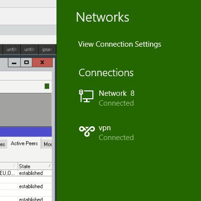Viewport: 201px width, 201px height.
Task: Minimize the inner peers window
Action: pyautogui.click(x=14, y=62)
